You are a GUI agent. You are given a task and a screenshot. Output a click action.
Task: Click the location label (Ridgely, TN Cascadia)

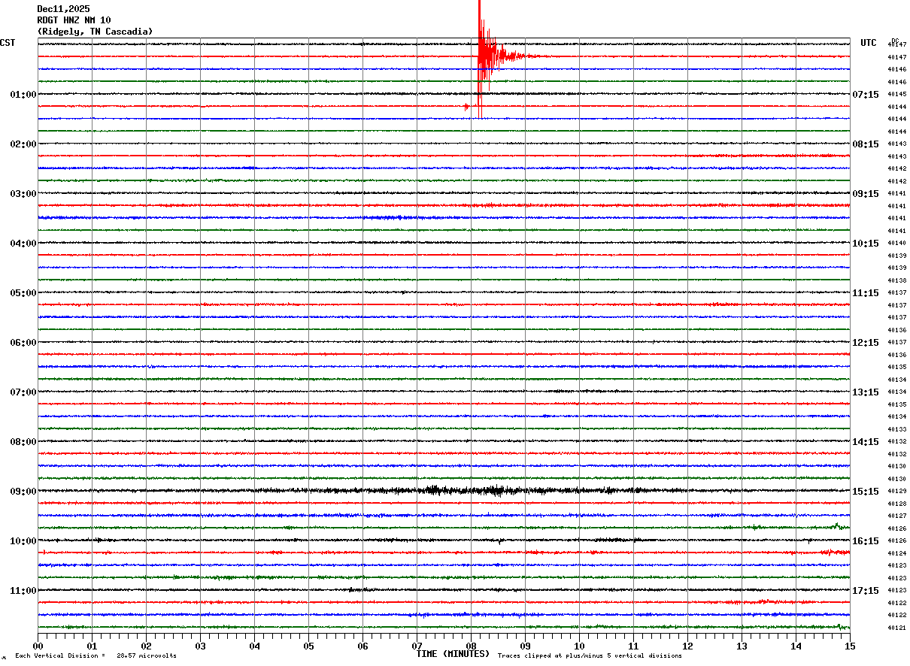[95, 32]
